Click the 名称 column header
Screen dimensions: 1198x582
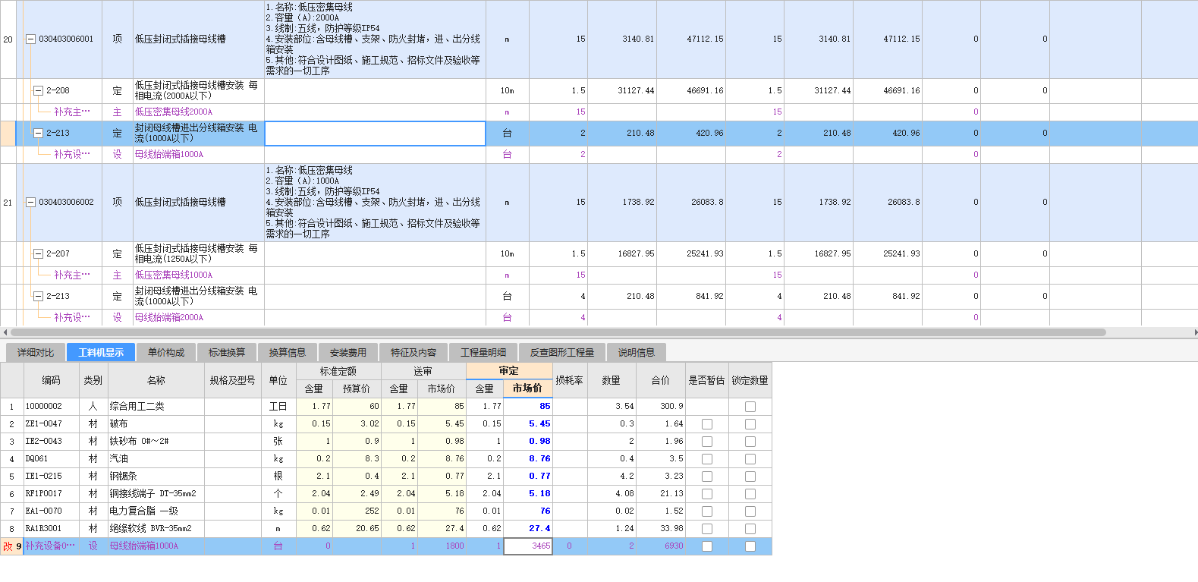tap(156, 380)
